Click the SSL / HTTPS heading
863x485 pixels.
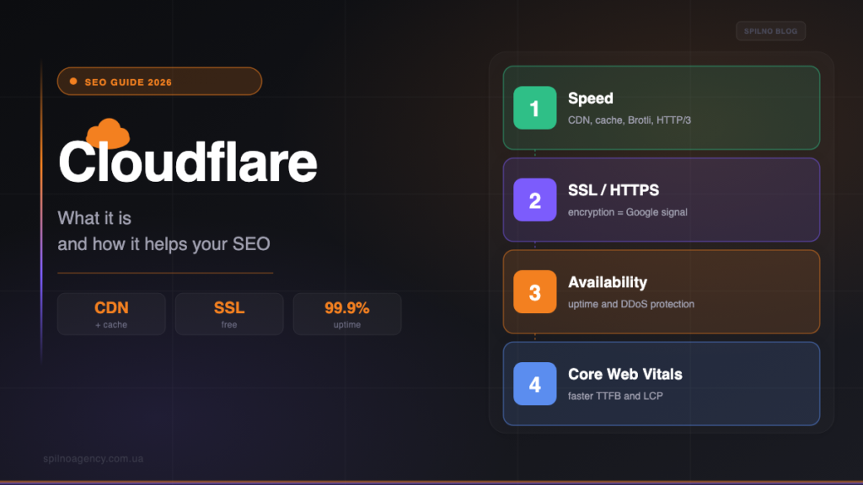(614, 190)
